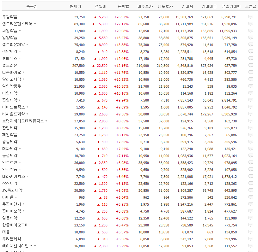Viewport: 258px width, 252px height.
Task: Sort by 등락률 column header
Action: 124,6
